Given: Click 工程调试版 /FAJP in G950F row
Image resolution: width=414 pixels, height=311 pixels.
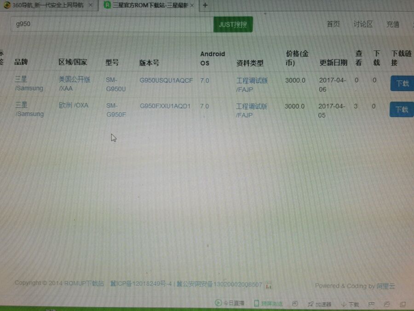Looking at the screenshot, I should (x=251, y=111).
